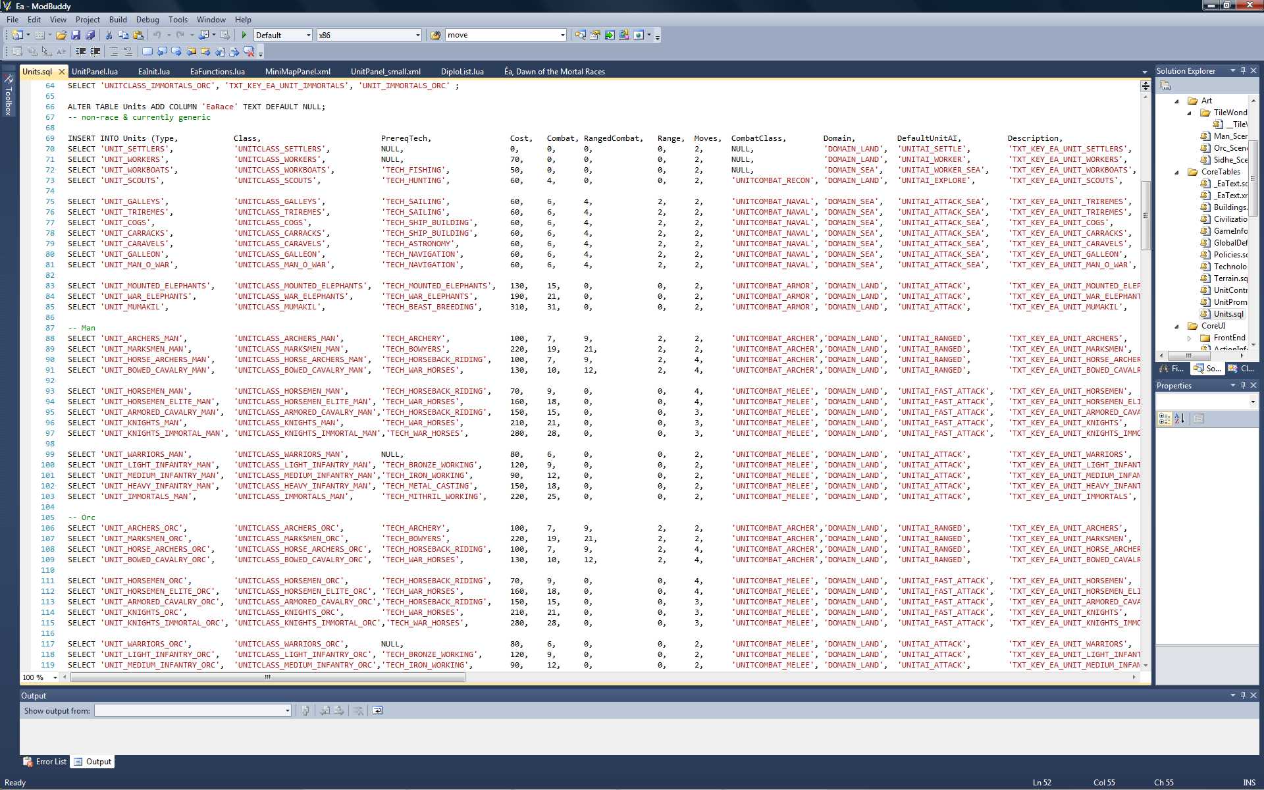Click the Find in Files icon beside move box
The height and width of the screenshot is (790, 1264).
(x=435, y=35)
